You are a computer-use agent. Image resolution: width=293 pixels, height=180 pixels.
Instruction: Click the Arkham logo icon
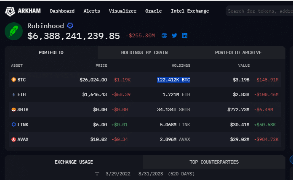pos(10,11)
